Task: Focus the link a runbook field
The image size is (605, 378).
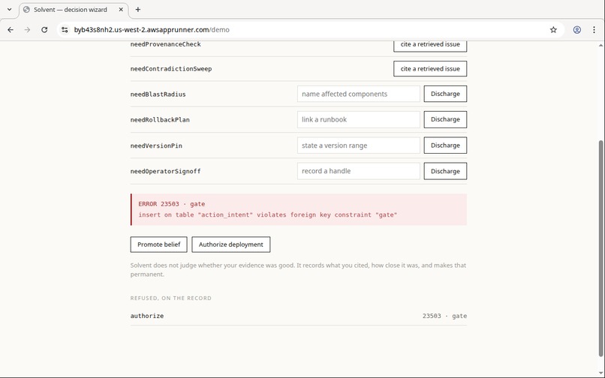Action: 359,119
